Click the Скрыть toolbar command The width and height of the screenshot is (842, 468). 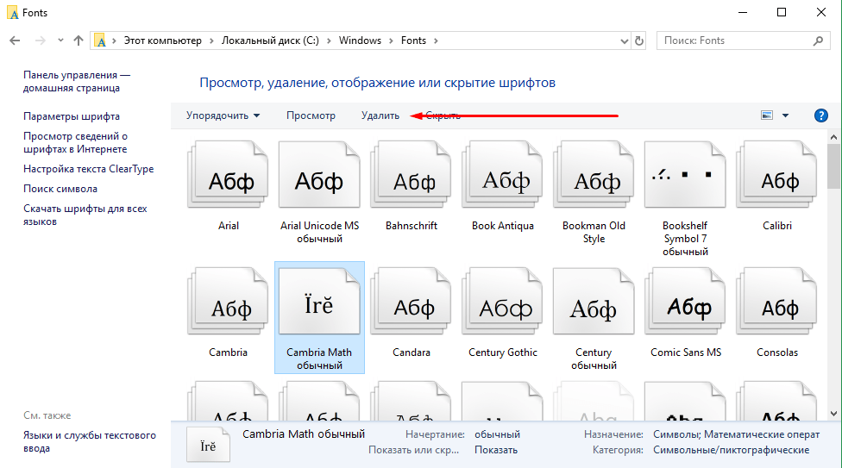(443, 115)
